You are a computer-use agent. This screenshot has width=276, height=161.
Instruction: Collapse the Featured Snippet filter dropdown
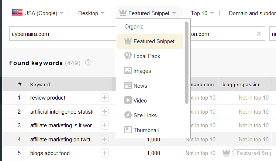pyautogui.click(x=148, y=13)
